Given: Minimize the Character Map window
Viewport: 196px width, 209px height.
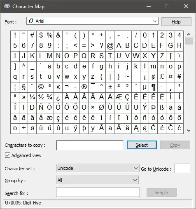Looking at the screenshot, I should tap(149, 6).
